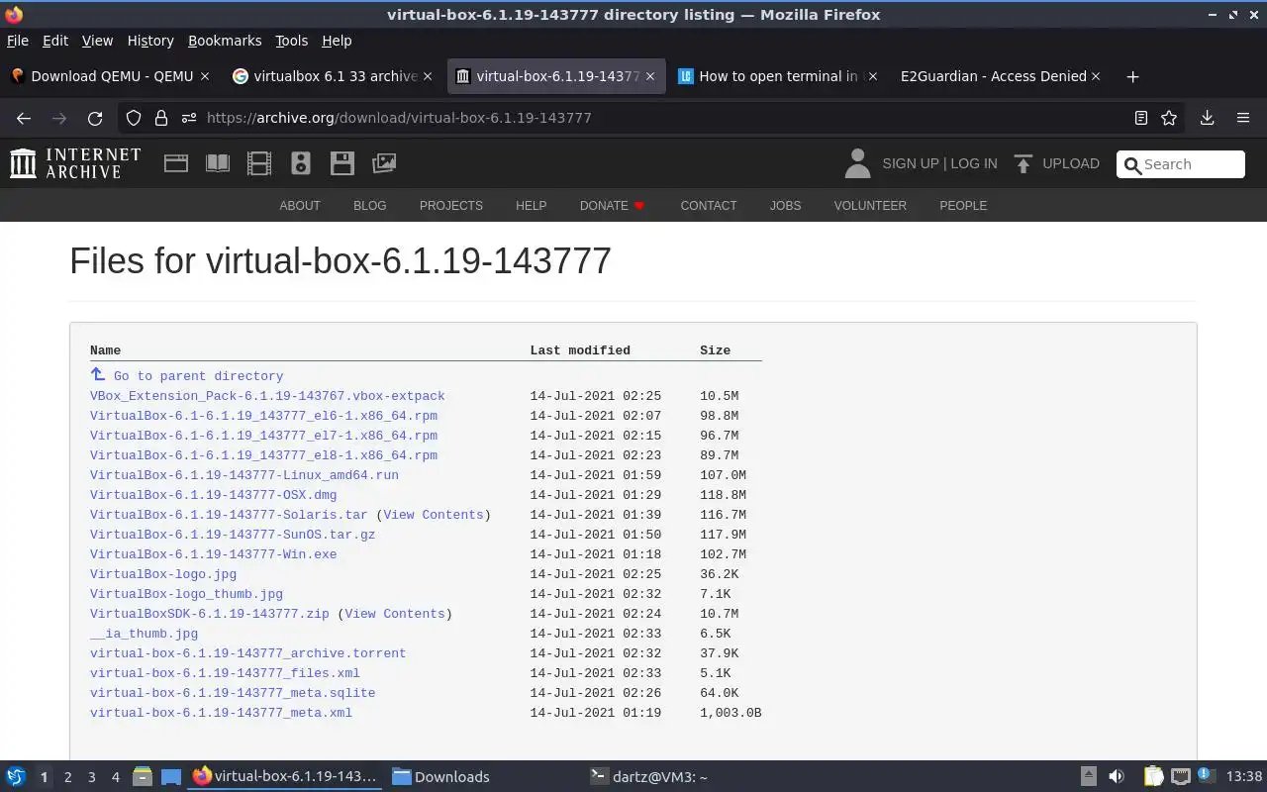The height and width of the screenshot is (792, 1267).
Task: Open the View menu
Action: point(97,41)
